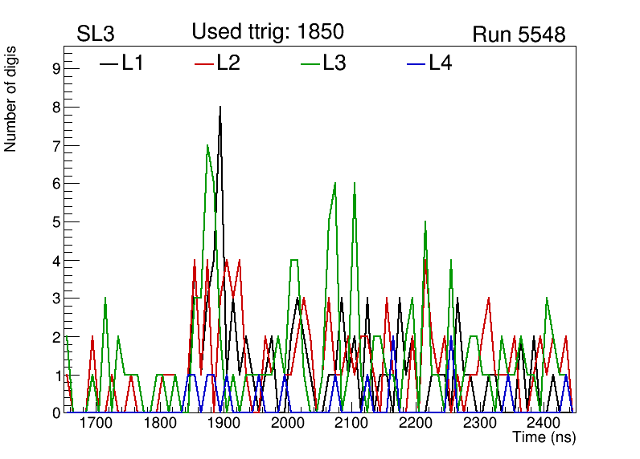Click the 'Number of digis' y-axis title
Viewport: 640px width, 459px height.
tap(11, 99)
